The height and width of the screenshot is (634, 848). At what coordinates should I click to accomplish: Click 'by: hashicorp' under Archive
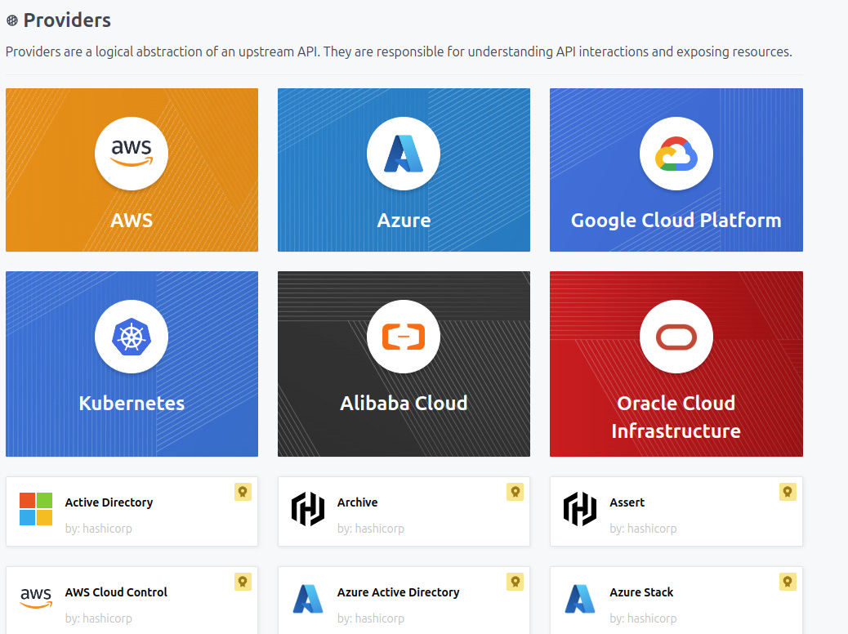370,529
